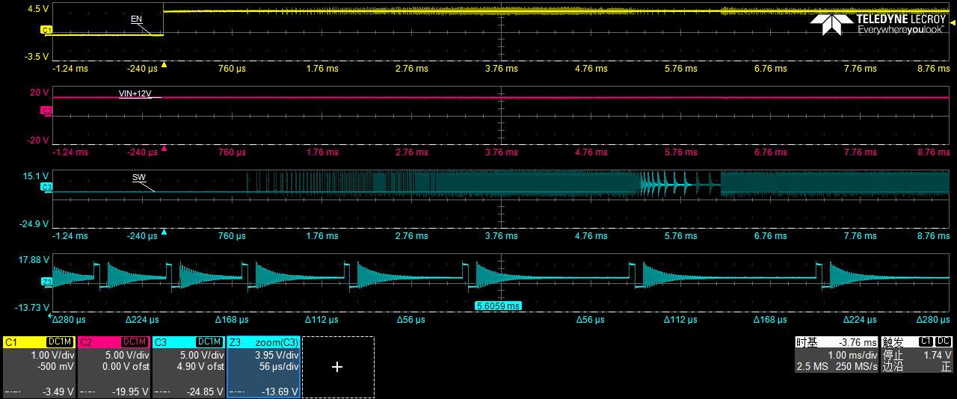Click the DC1M coupling badge on C2

coord(135,342)
